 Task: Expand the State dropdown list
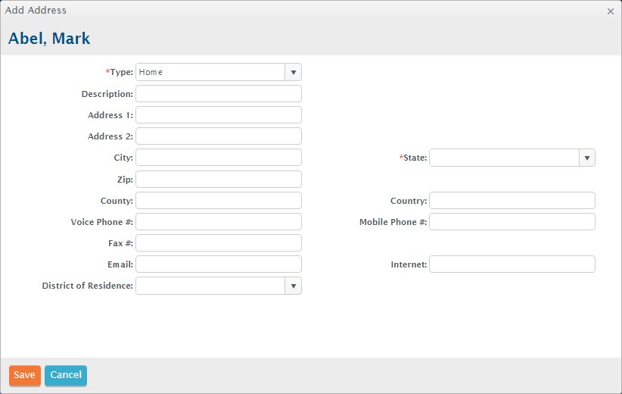coord(586,158)
